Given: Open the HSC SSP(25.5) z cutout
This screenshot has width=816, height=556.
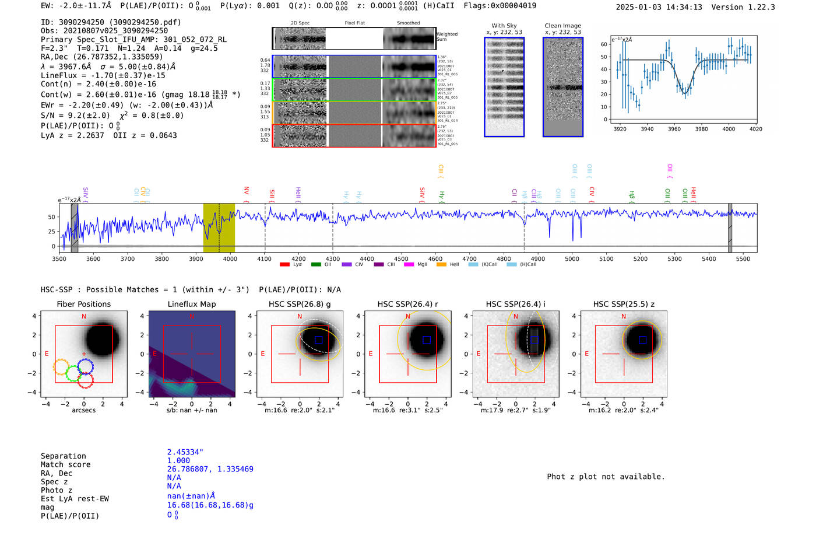Looking at the screenshot, I should click(x=624, y=354).
